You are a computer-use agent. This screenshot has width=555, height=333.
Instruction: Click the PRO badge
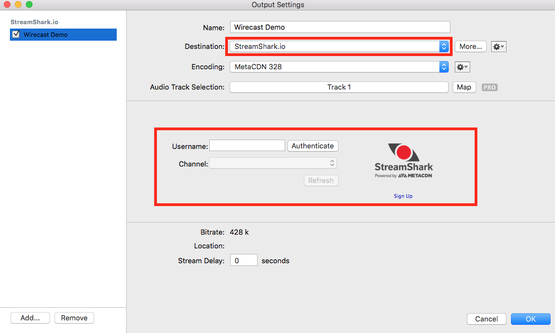coord(489,87)
